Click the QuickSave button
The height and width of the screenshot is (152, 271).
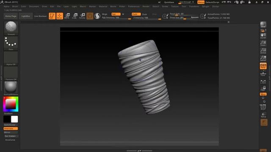pyautogui.click(x=169, y=2)
